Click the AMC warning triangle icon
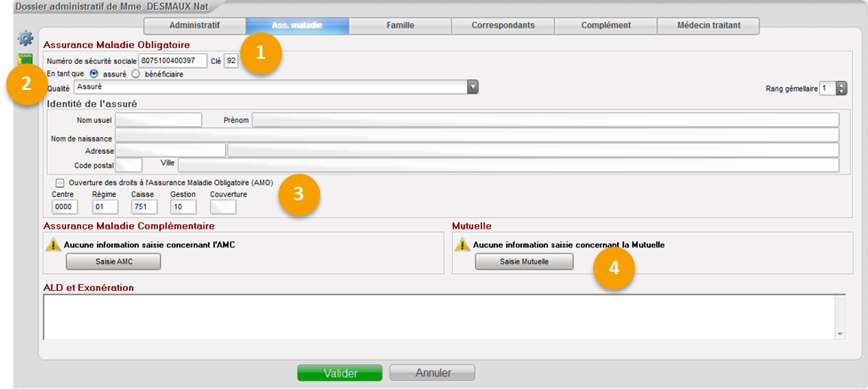868x389 pixels. pos(54,244)
